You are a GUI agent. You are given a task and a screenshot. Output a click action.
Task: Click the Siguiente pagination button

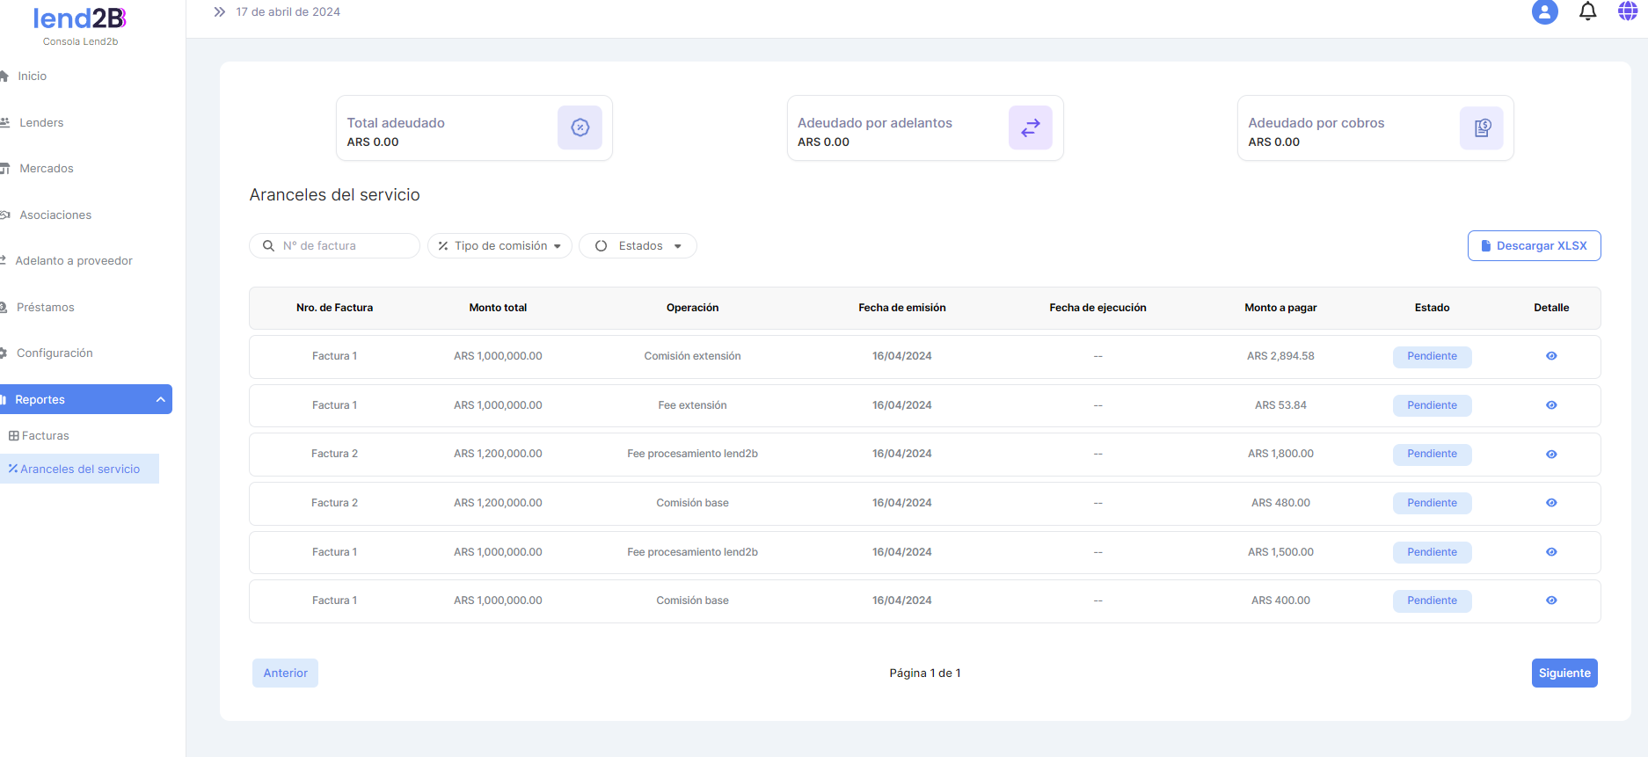coord(1564,673)
